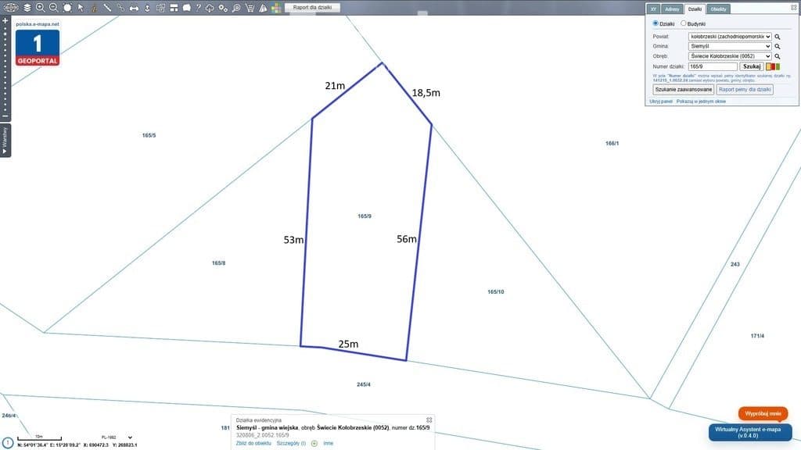Open the Powiat dropdown list
801x450 pixels.
click(730, 37)
